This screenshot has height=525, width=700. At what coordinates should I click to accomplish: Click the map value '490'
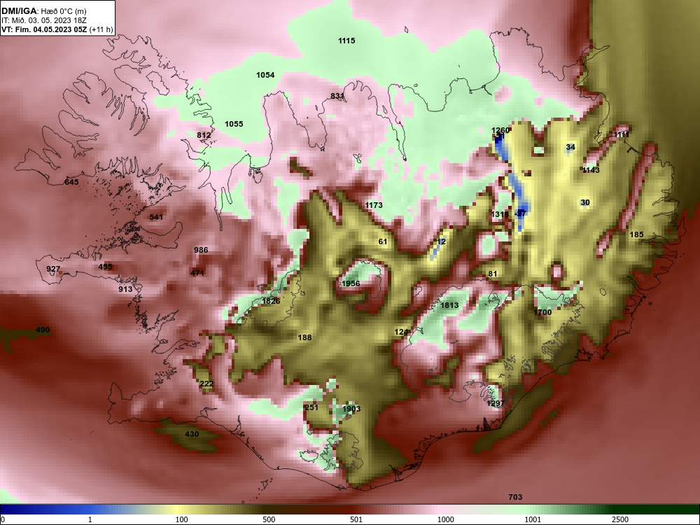click(43, 330)
